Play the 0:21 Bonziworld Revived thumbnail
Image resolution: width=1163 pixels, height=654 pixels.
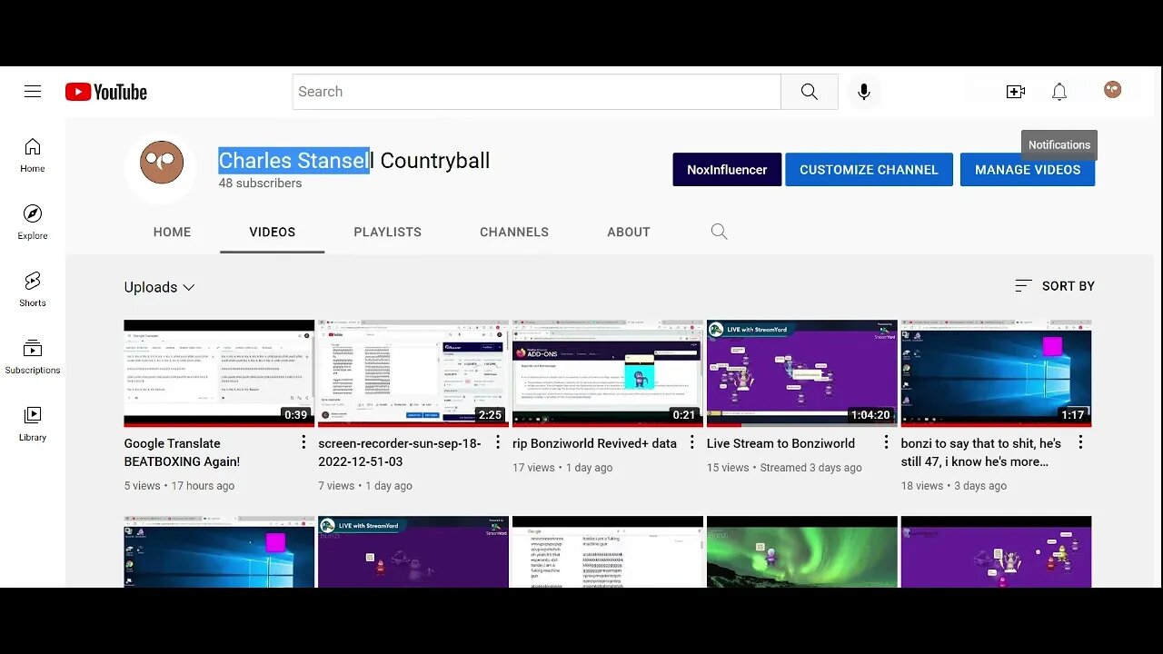[x=608, y=373]
